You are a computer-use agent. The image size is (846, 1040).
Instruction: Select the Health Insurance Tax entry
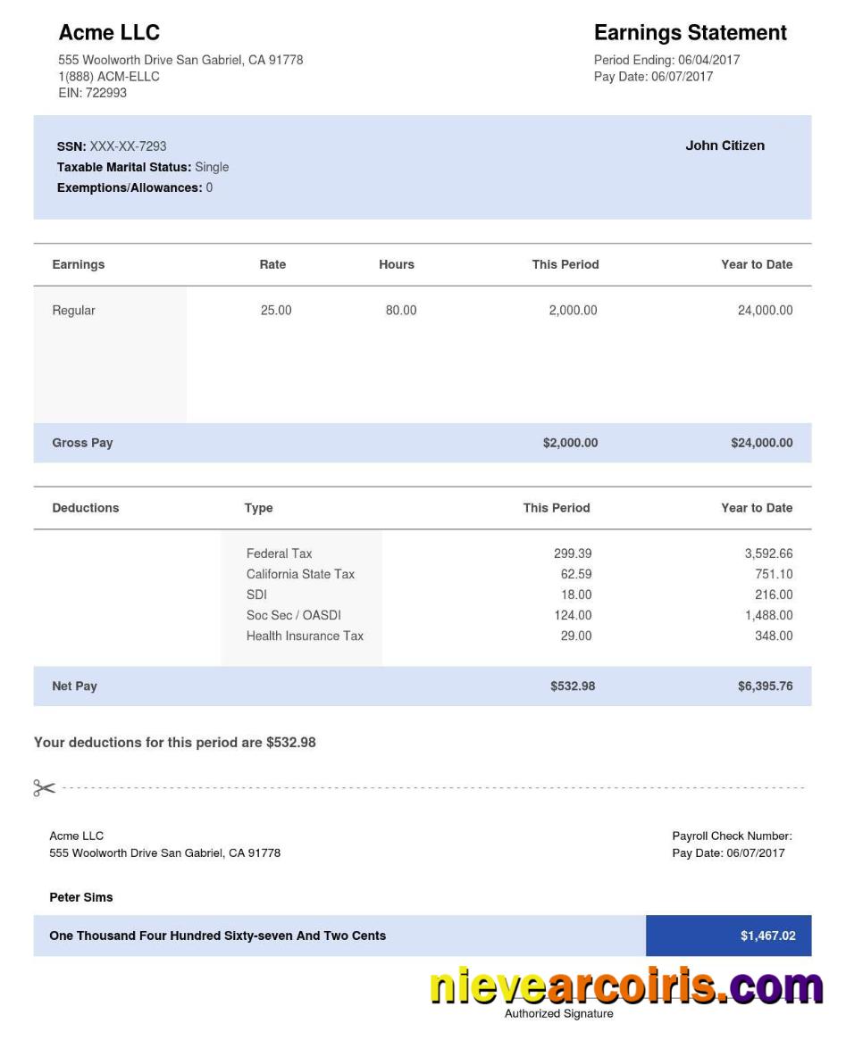point(305,636)
